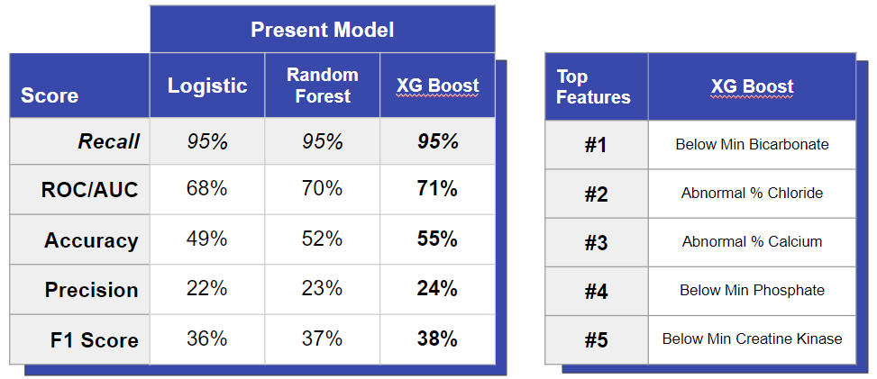This screenshot has height=379, width=877.
Task: Select the Abnormal % Calcium cell
Action: [752, 241]
